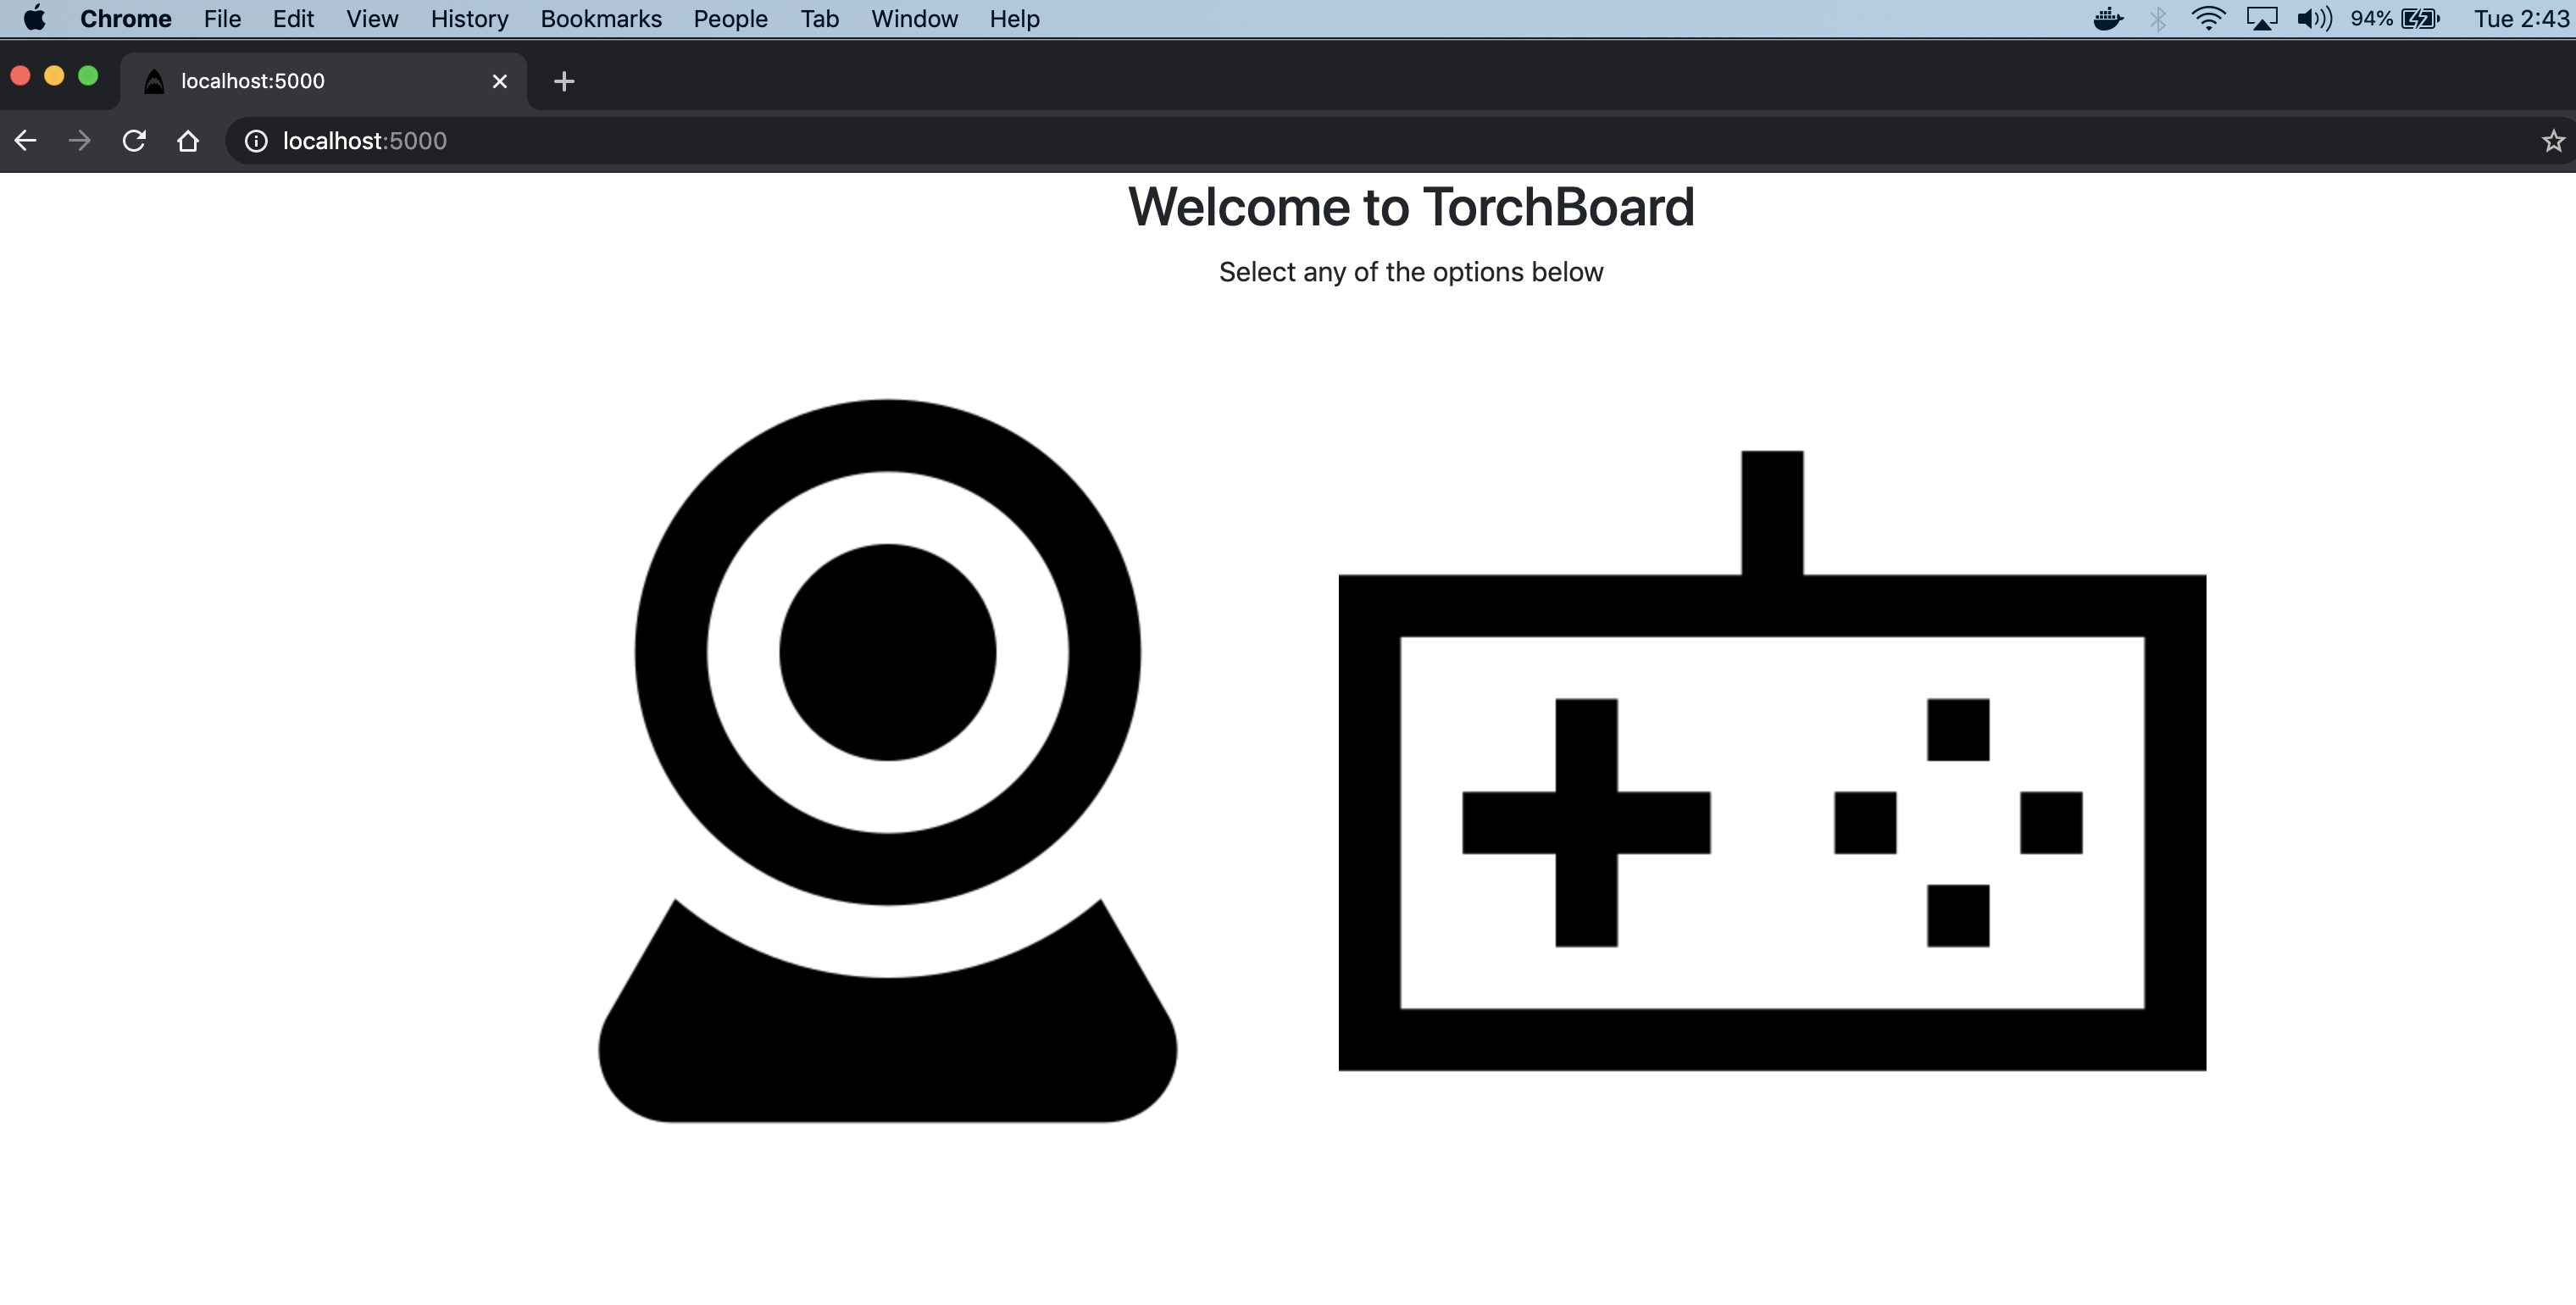This screenshot has width=2576, height=1305.
Task: Open a new browser tab
Action: click(564, 81)
